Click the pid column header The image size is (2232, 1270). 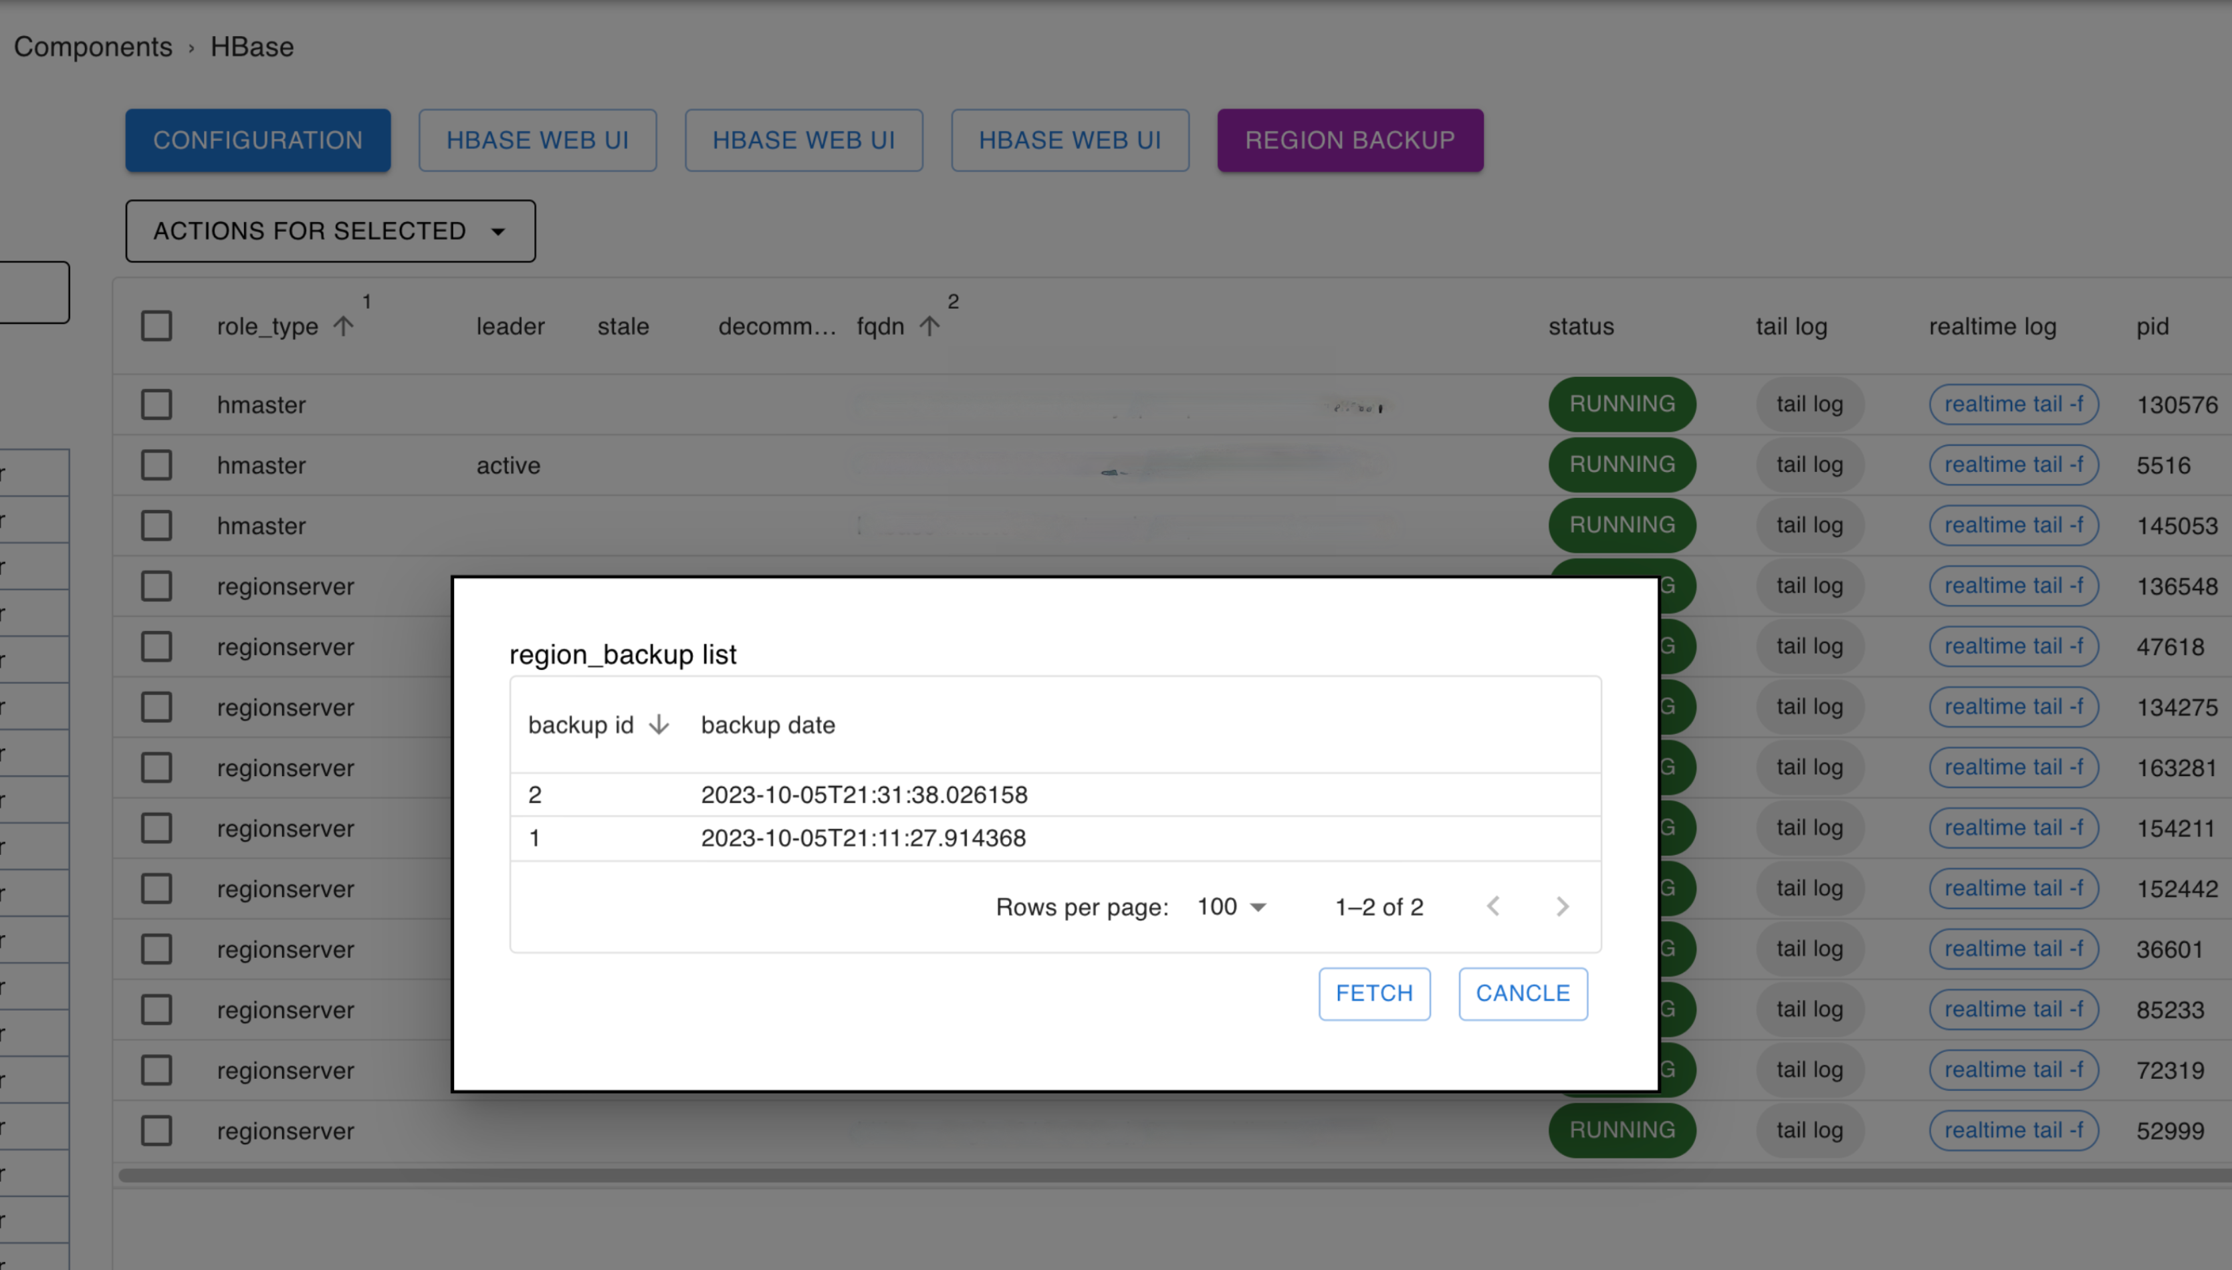tap(2152, 326)
